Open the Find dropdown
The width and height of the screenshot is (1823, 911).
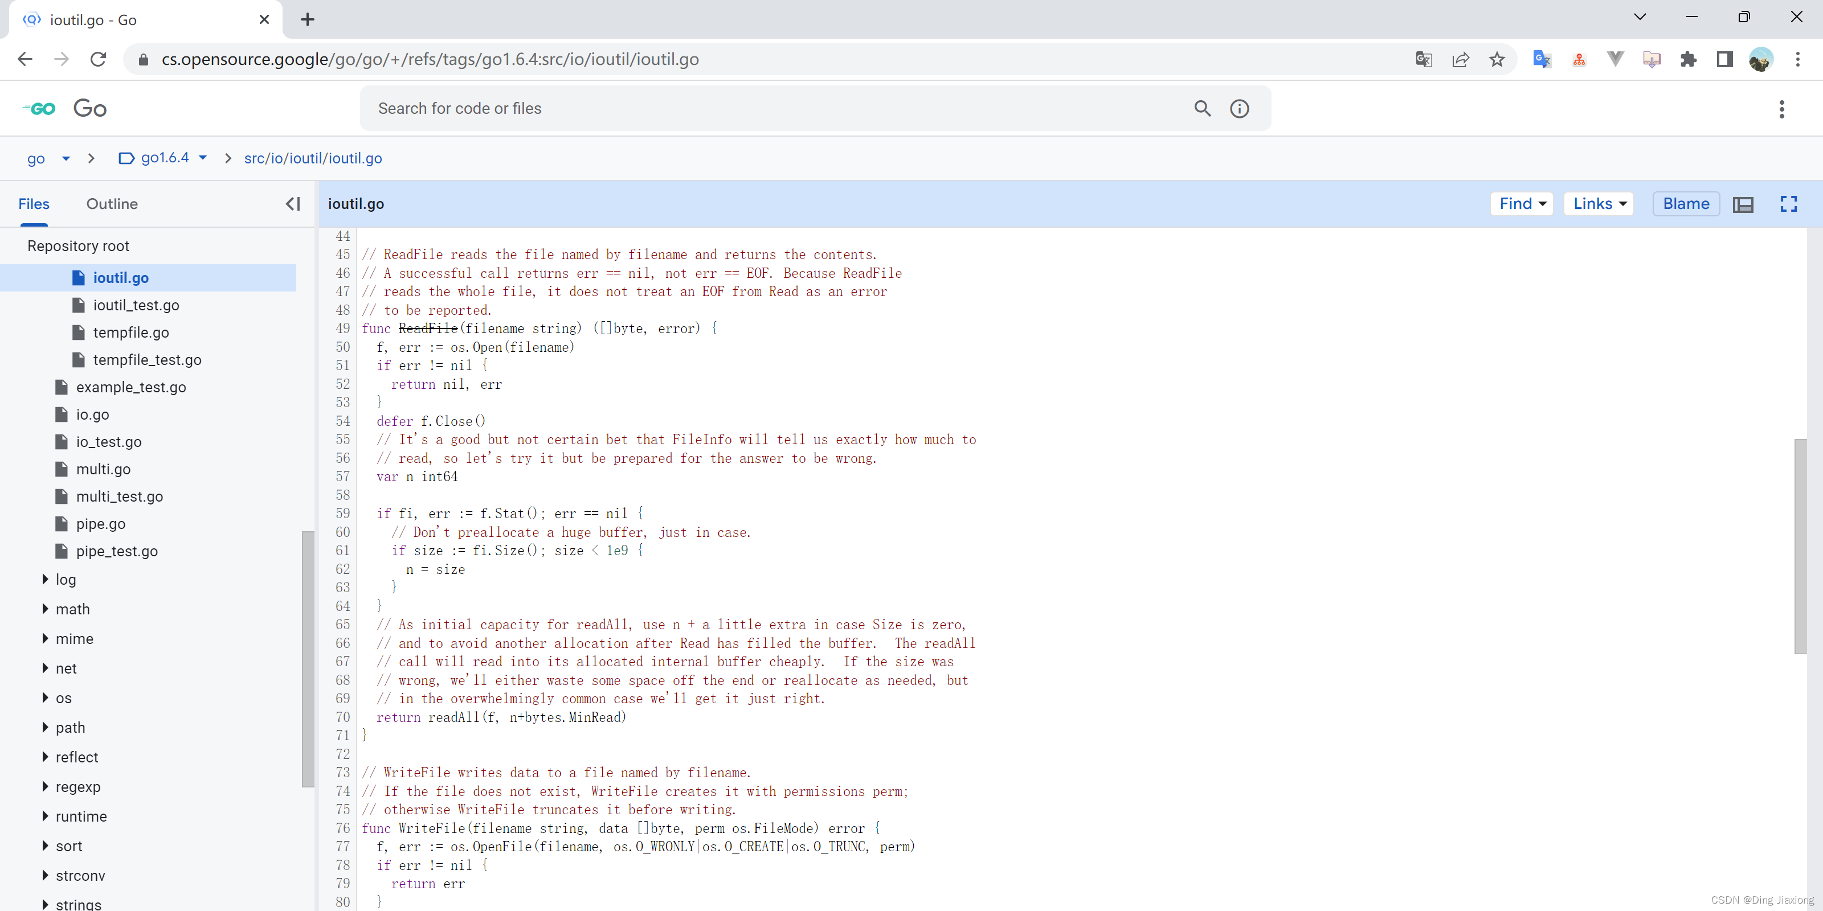click(x=1522, y=204)
